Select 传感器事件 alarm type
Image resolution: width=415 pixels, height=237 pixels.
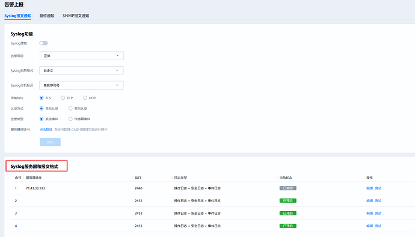click(70, 119)
